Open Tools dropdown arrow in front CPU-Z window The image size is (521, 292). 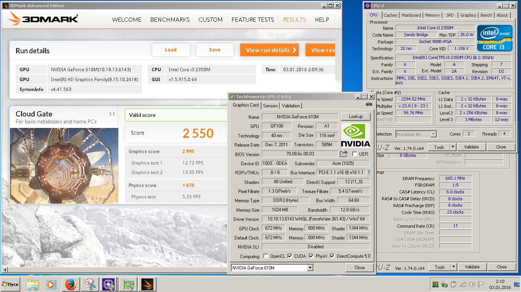tap(453, 147)
